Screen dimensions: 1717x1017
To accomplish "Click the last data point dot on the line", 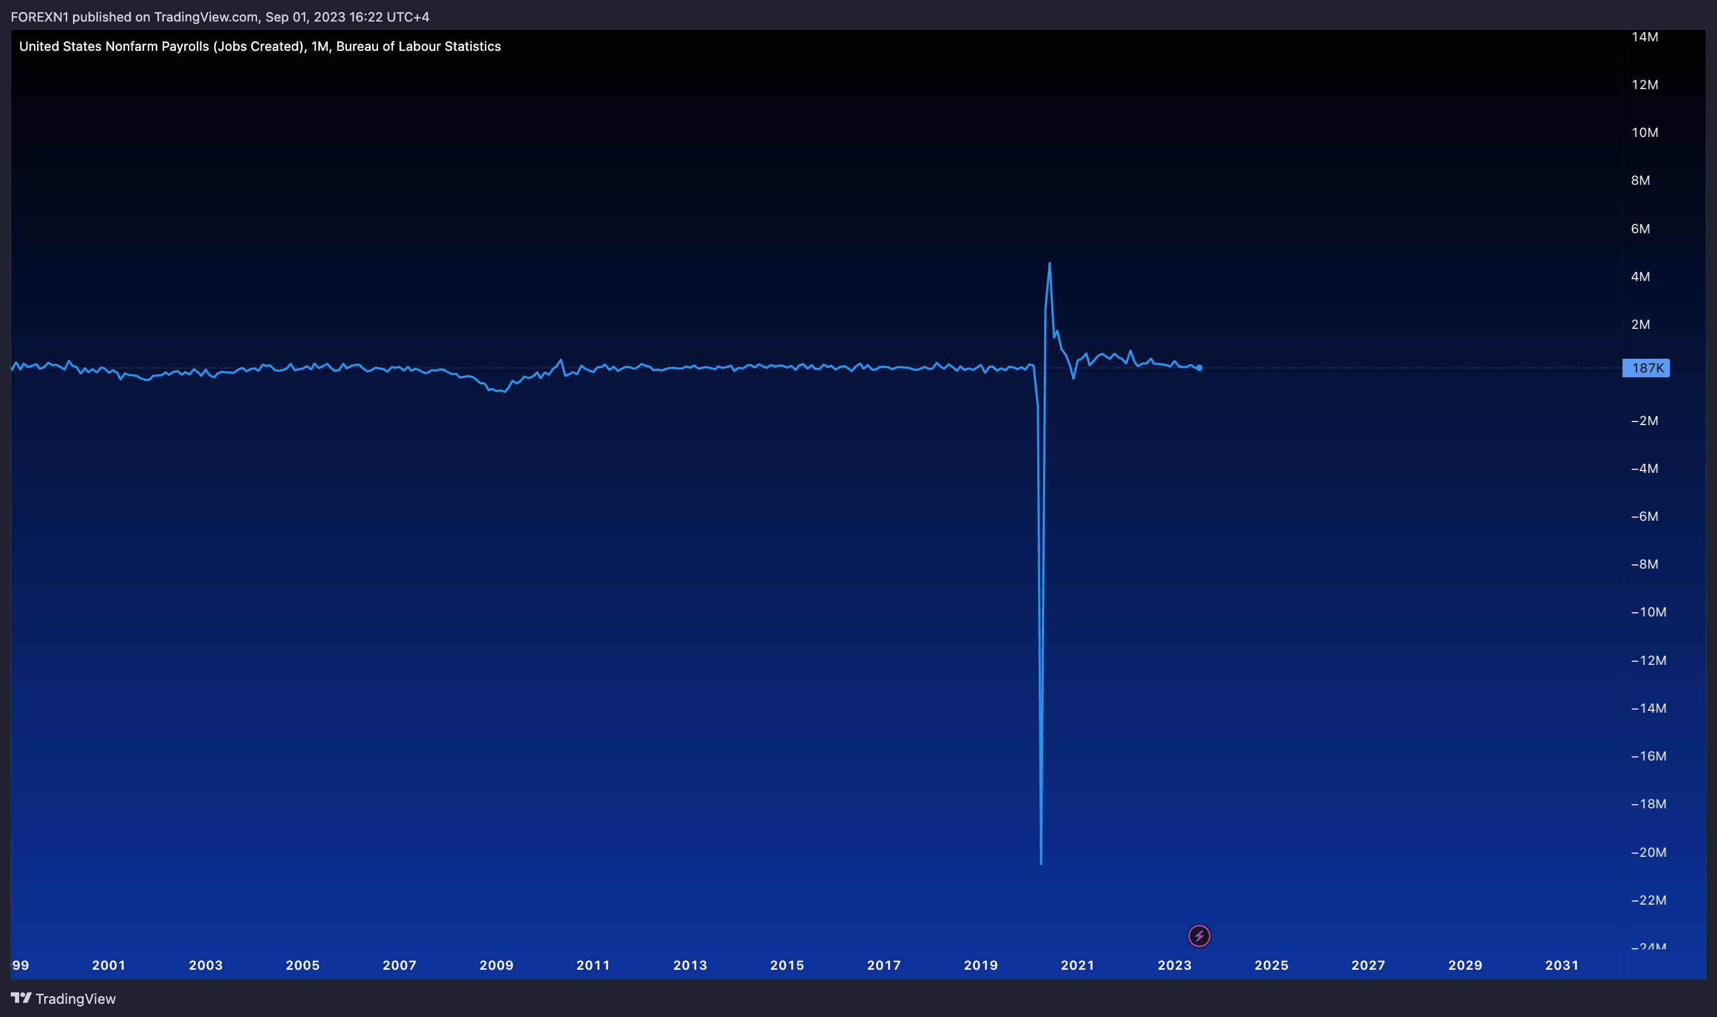I will pos(1199,368).
